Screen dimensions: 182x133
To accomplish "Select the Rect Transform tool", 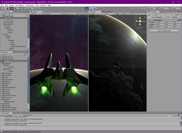I will tap(20, 8).
